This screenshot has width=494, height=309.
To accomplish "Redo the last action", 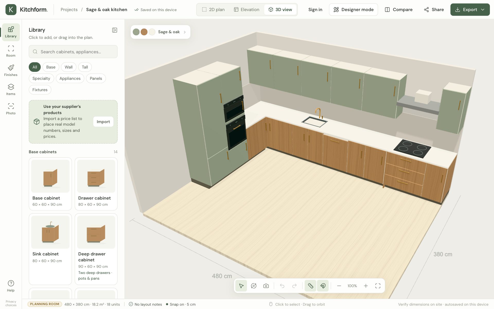I will tap(294, 286).
